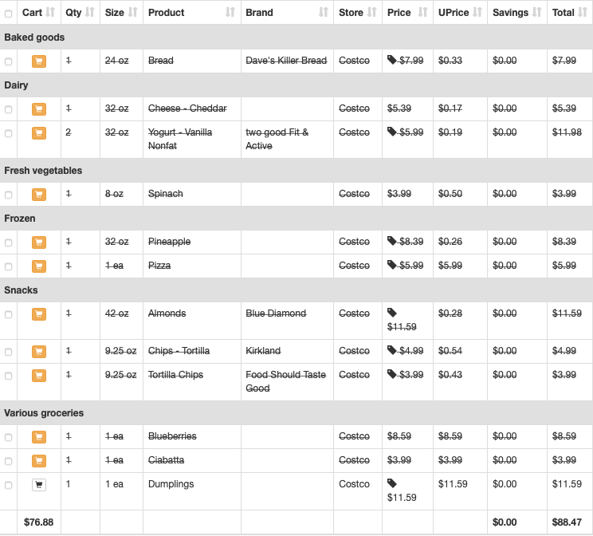Viewport: 593px width, 536px height.
Task: Click the cart icon in Almonds row
Action: 39,313
